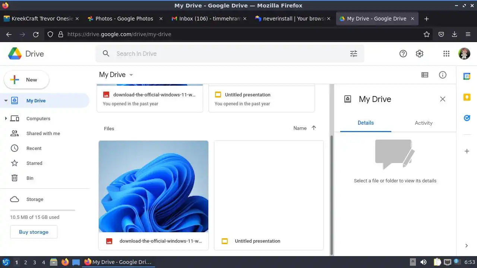Click the Name sort label
The height and width of the screenshot is (268, 477).
click(x=300, y=128)
